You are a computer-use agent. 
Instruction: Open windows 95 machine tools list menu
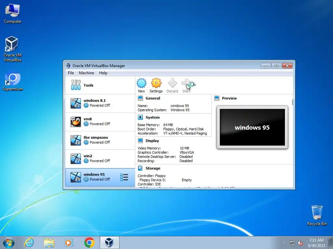click(x=124, y=177)
